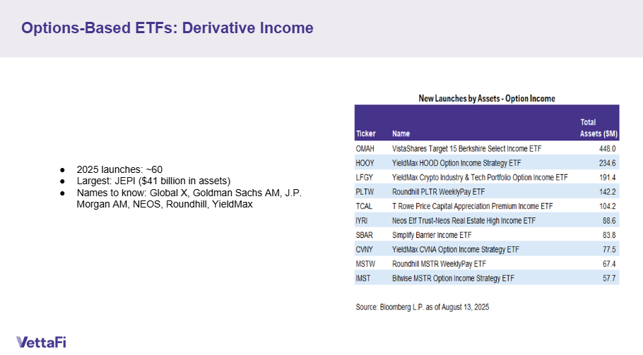Click the PLTW ticker cell
643x355 pixels.
click(365, 192)
